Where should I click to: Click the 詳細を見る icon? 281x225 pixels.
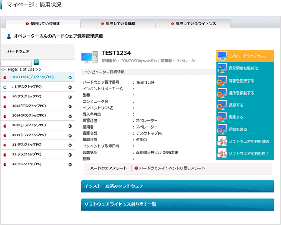pyautogui.click(x=222, y=129)
